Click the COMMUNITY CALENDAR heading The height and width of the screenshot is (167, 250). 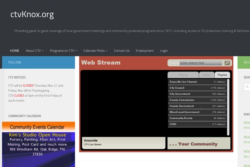tap(25, 116)
